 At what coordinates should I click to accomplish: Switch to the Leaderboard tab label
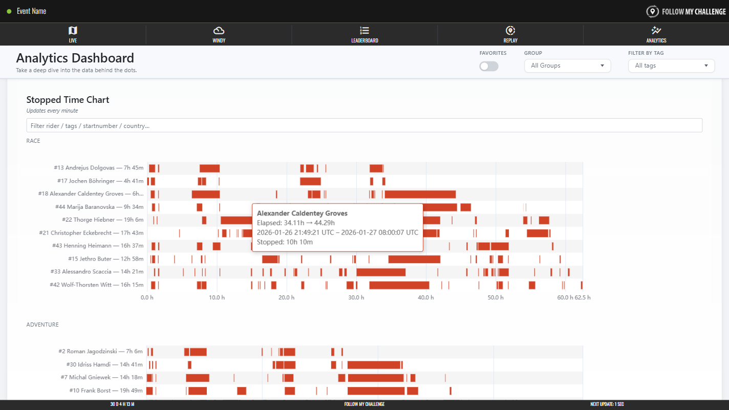click(x=364, y=40)
